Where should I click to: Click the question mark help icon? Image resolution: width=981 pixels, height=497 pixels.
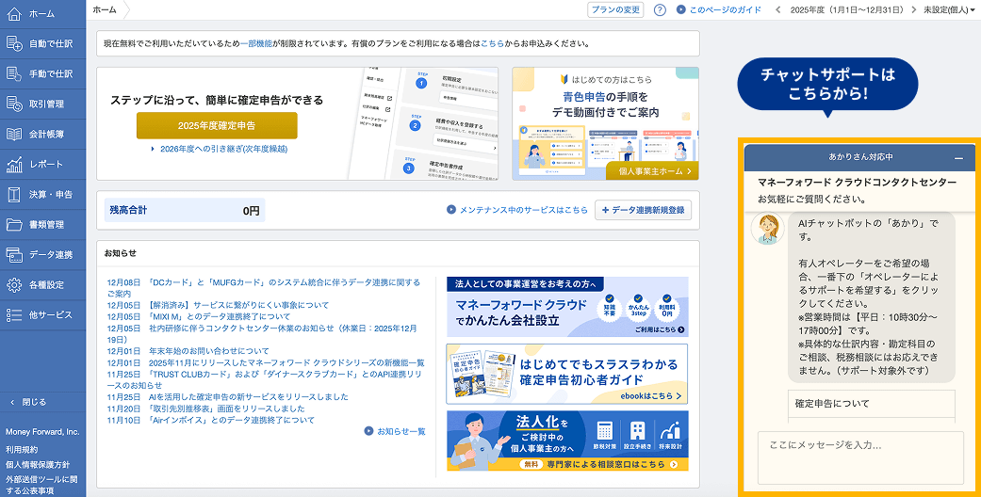(x=660, y=10)
